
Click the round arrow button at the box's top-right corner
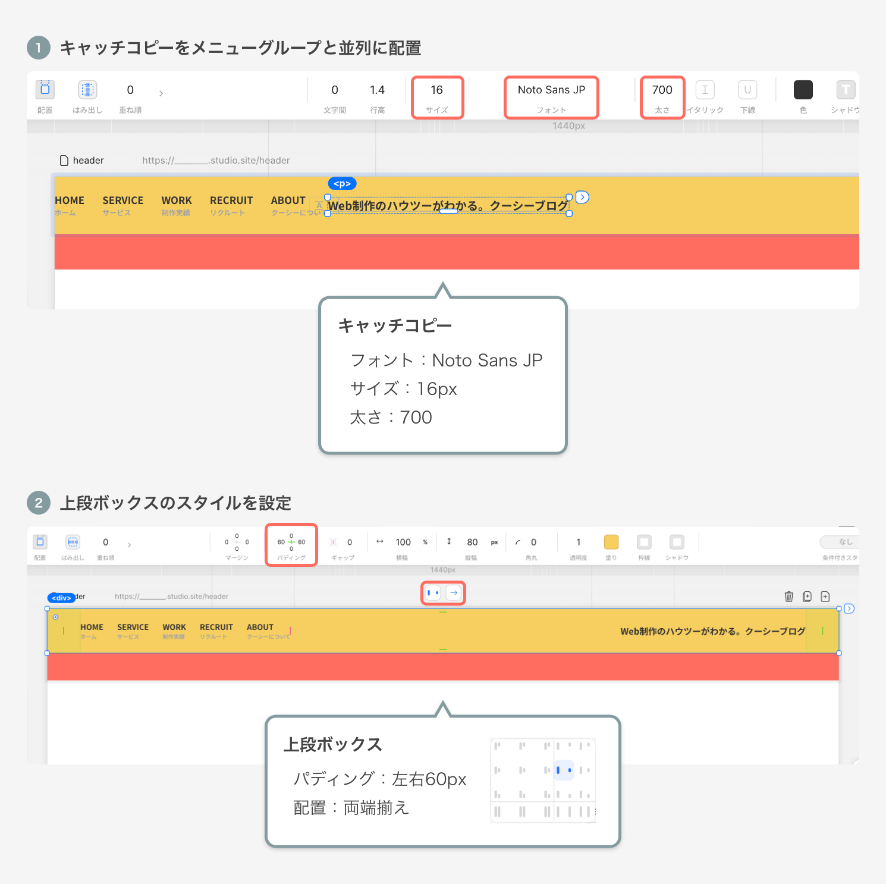click(x=849, y=609)
